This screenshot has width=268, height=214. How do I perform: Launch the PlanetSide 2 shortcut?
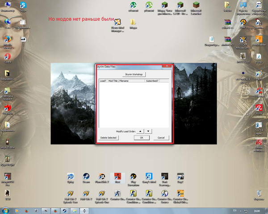click(102, 178)
